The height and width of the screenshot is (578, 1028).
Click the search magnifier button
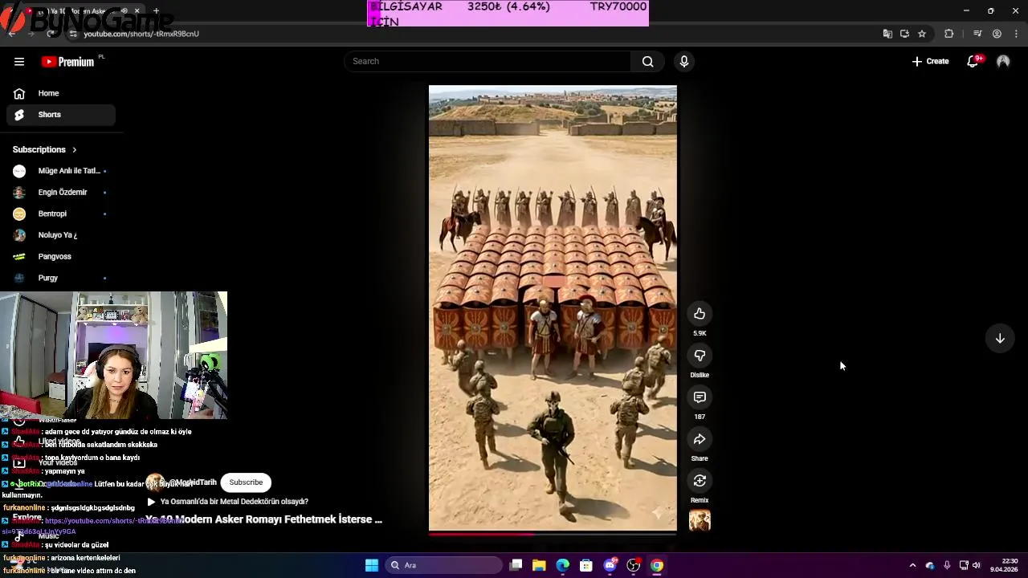pyautogui.click(x=647, y=62)
